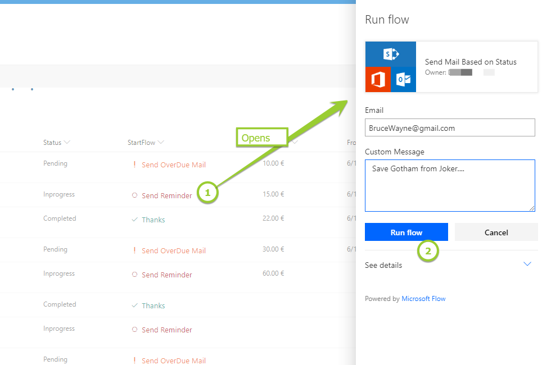This screenshot has height=365, width=542.
Task: Click exclamation icon in the 10.00 € row
Action: (134, 165)
